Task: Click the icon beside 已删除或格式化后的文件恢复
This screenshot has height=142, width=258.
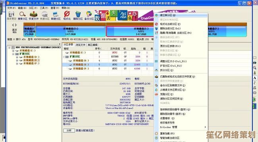Action: (156, 77)
